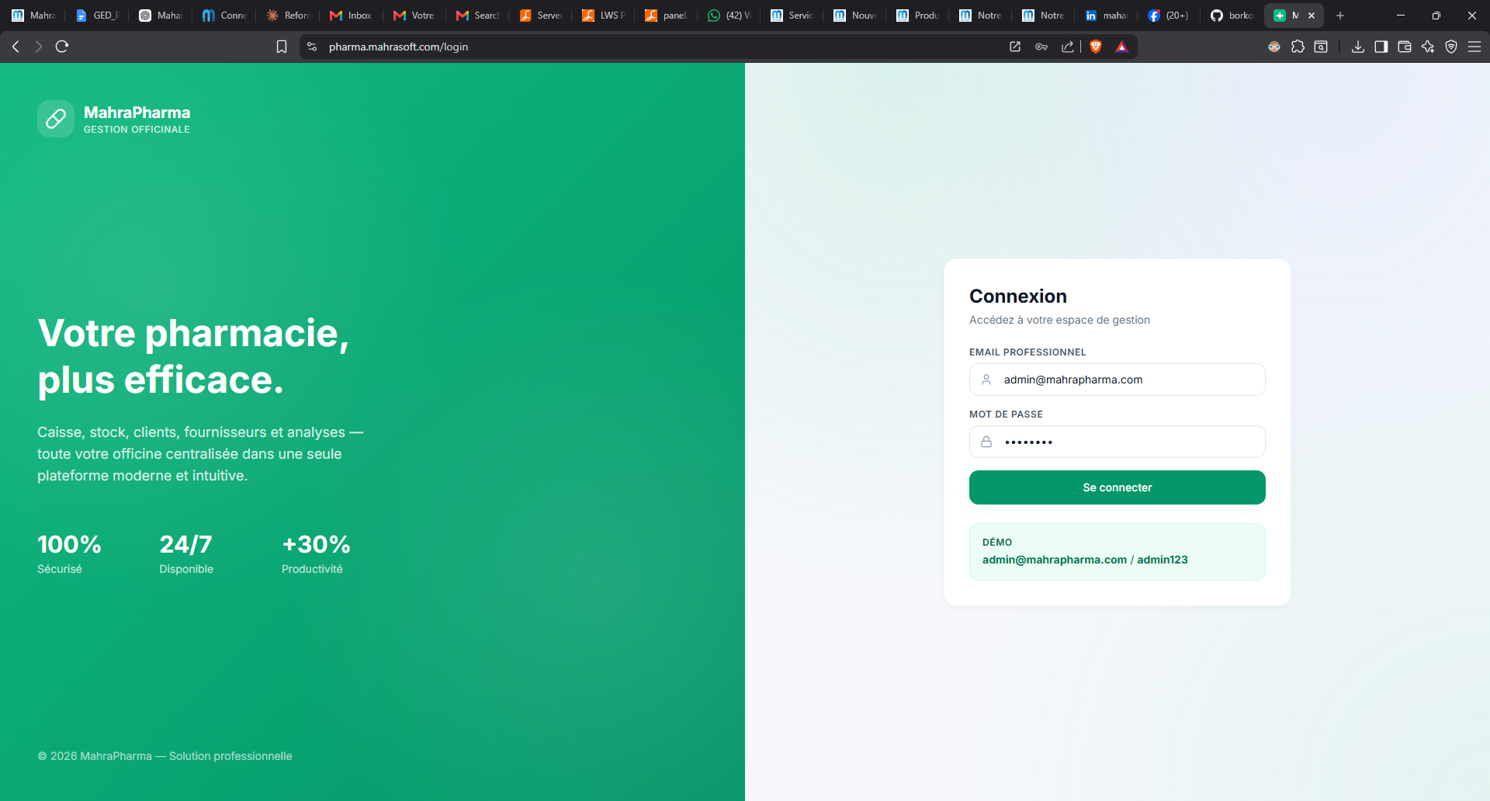This screenshot has height=801, width=1490.
Task: Switch to the Facebook (20+) tab
Action: click(1169, 16)
